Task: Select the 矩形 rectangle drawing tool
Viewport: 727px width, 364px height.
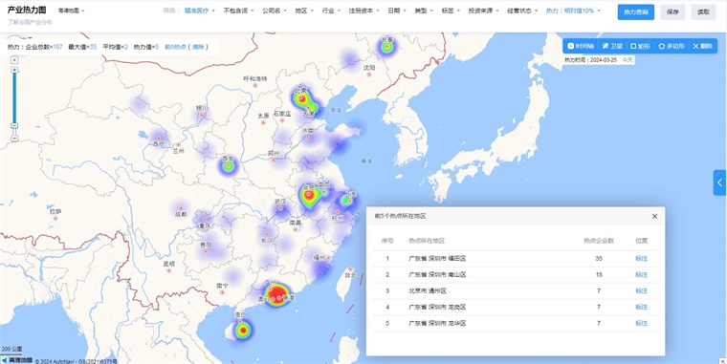Action: (x=640, y=46)
